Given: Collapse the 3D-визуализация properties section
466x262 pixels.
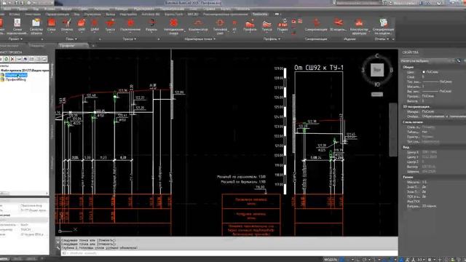Looking at the screenshot, I should [416, 106].
